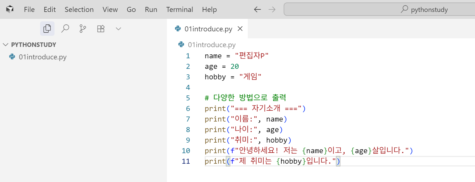Click the age variable on line 8
The width and height of the screenshot is (475, 182).
[x=273, y=130]
